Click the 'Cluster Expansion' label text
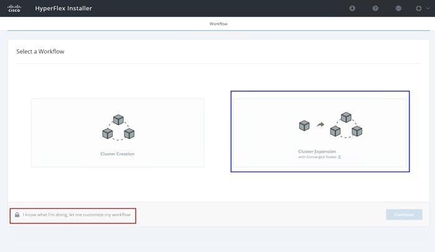This screenshot has width=435, height=252. click(x=317, y=151)
